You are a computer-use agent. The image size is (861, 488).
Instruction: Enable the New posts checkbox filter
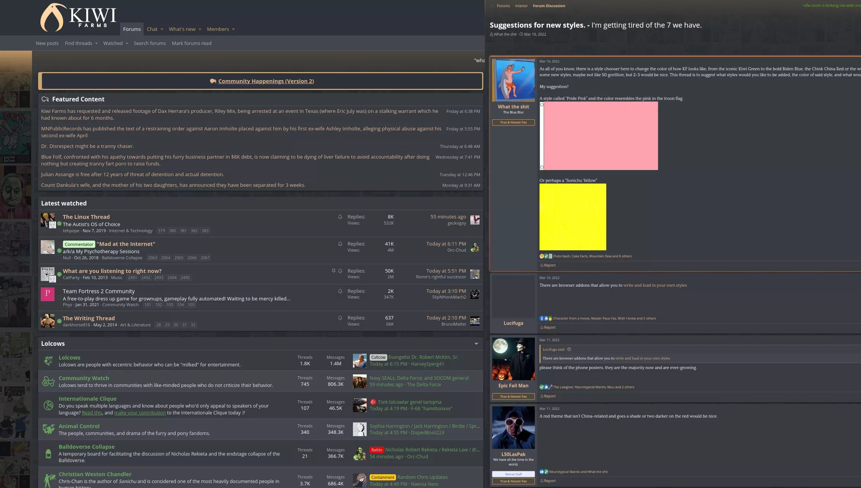coord(47,43)
